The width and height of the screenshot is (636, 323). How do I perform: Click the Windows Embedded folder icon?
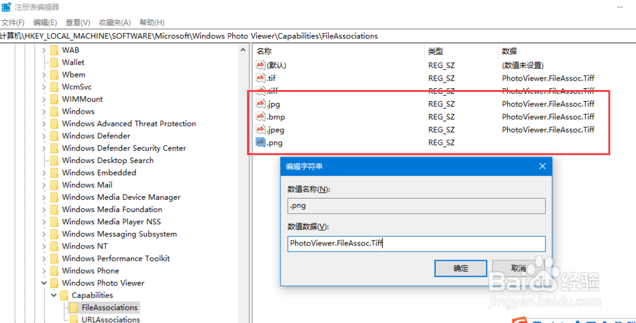pyautogui.click(x=54, y=173)
